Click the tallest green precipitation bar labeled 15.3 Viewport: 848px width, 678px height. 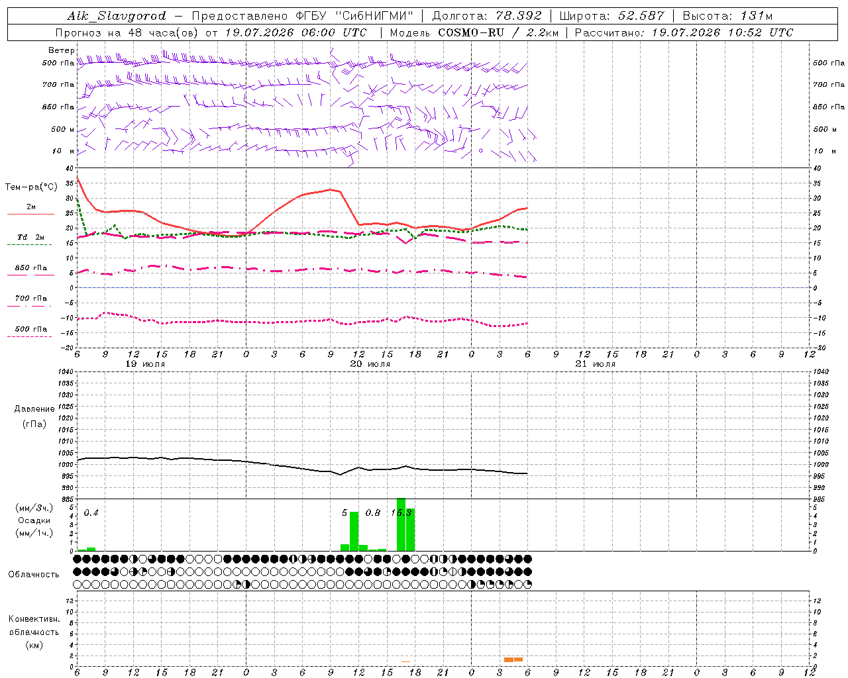pos(401,524)
